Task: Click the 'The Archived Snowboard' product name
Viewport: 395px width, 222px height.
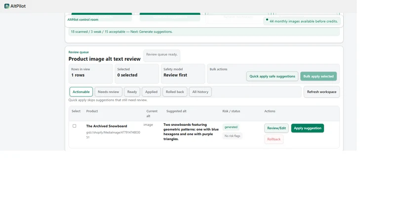Action: (107, 126)
